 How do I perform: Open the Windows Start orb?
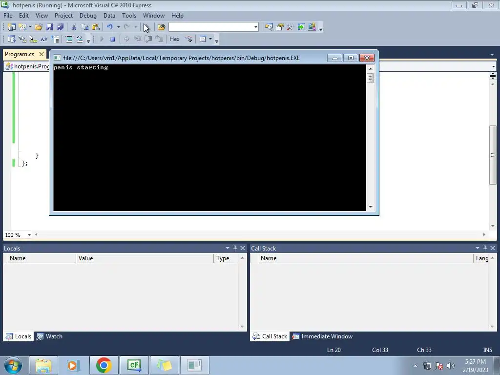[13, 365]
